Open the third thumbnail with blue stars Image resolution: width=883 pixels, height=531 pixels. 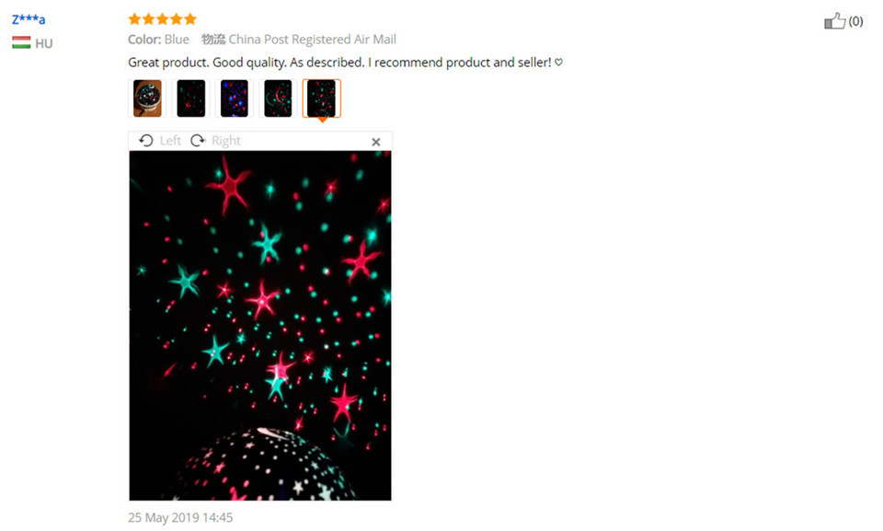click(235, 98)
